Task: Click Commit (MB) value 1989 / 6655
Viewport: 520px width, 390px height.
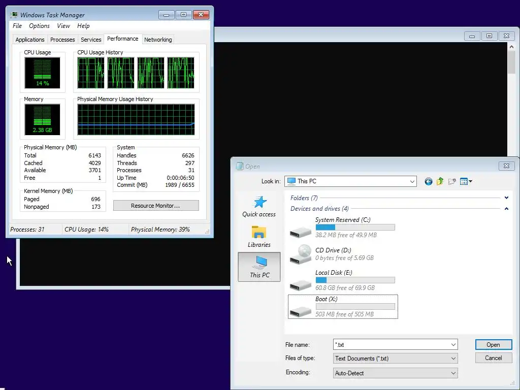Action: coord(180,185)
